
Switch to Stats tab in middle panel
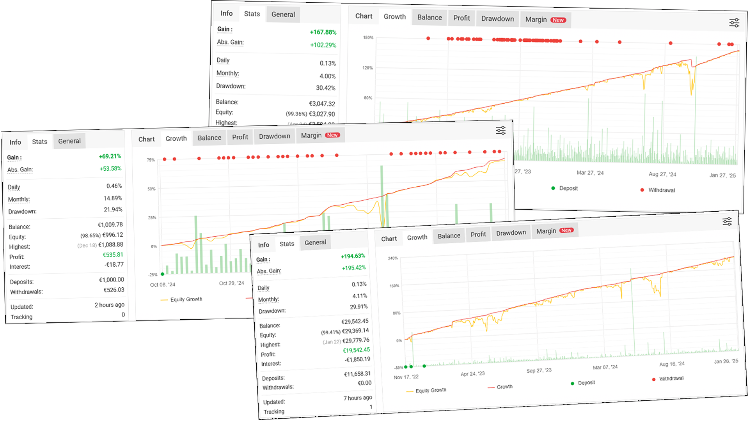[x=39, y=142]
